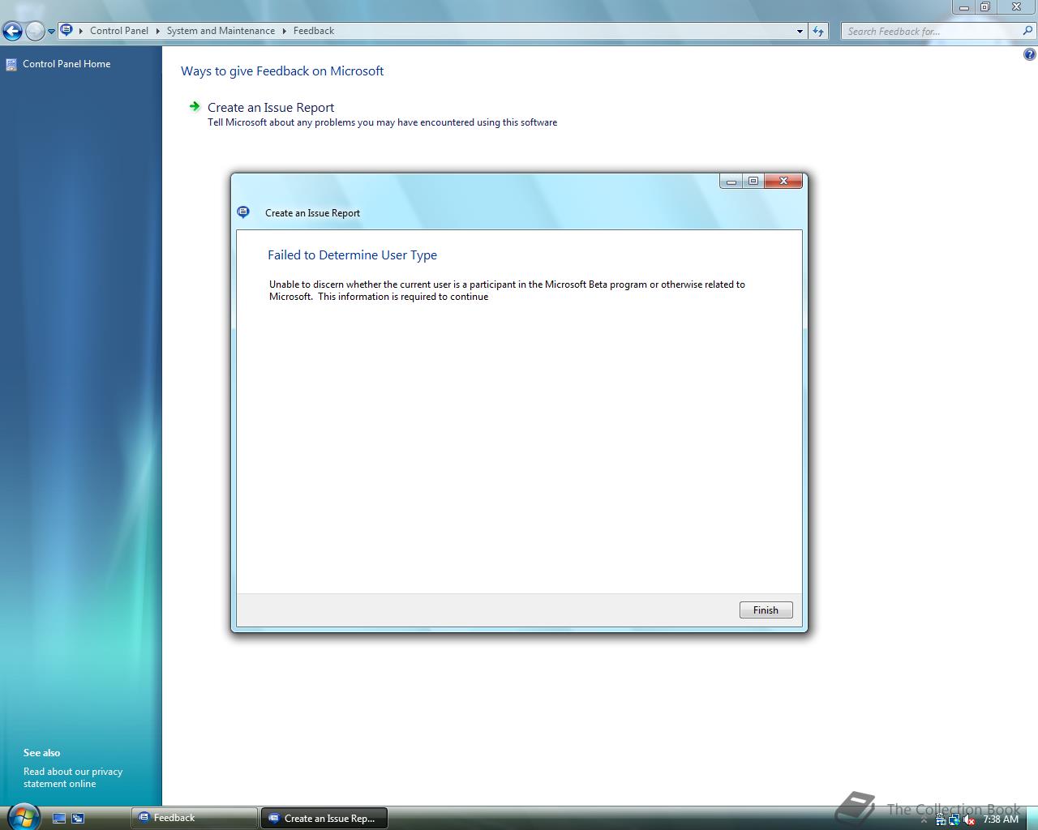Viewport: 1038px width, 830px height.
Task: Open Create an Issue Report link
Action: [x=271, y=107]
